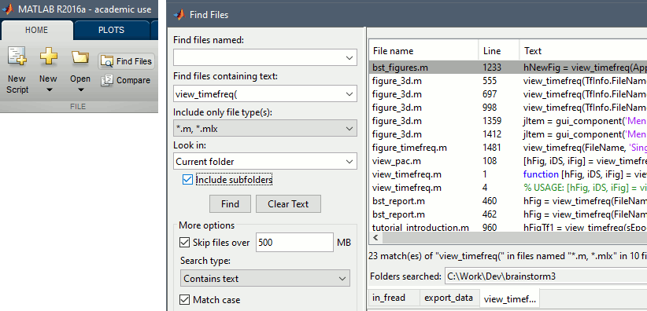Click the file size limit field showing 500
The image size is (647, 311).
pyautogui.click(x=294, y=242)
